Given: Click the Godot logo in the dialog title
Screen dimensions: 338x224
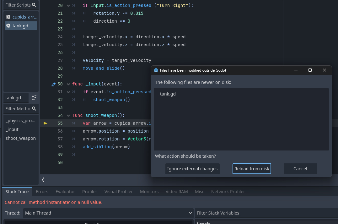Looking at the screenshot, I should click(x=156, y=70).
